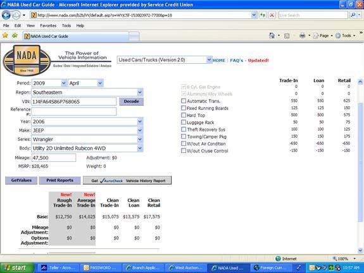Click the Reference # input field
364x273 pixels.
pyautogui.click(x=74, y=111)
